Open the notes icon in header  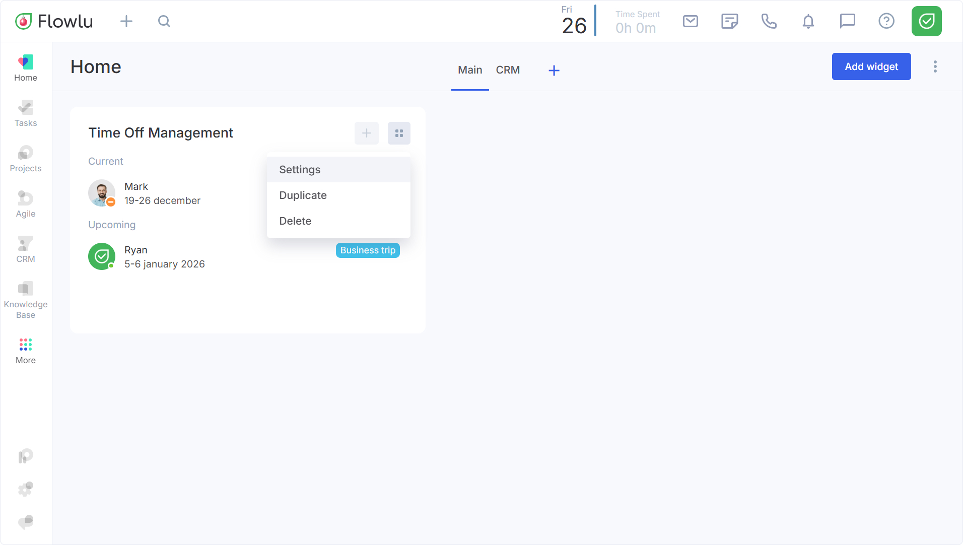[729, 21]
